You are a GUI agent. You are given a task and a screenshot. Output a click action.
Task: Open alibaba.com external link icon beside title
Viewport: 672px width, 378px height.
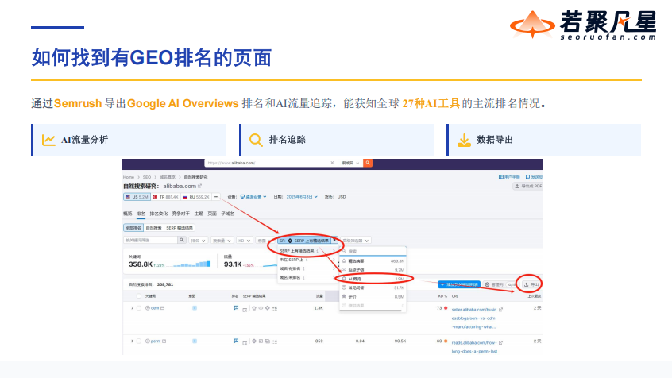click(x=199, y=186)
